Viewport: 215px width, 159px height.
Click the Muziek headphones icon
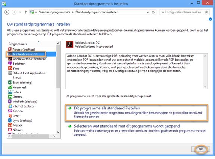tap(10, 125)
